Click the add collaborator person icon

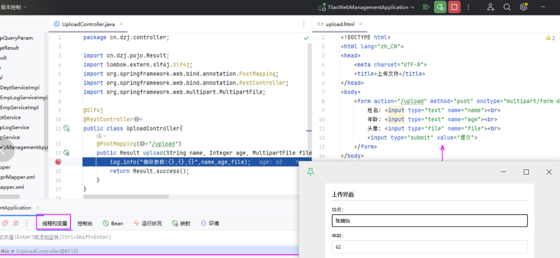coord(491,7)
